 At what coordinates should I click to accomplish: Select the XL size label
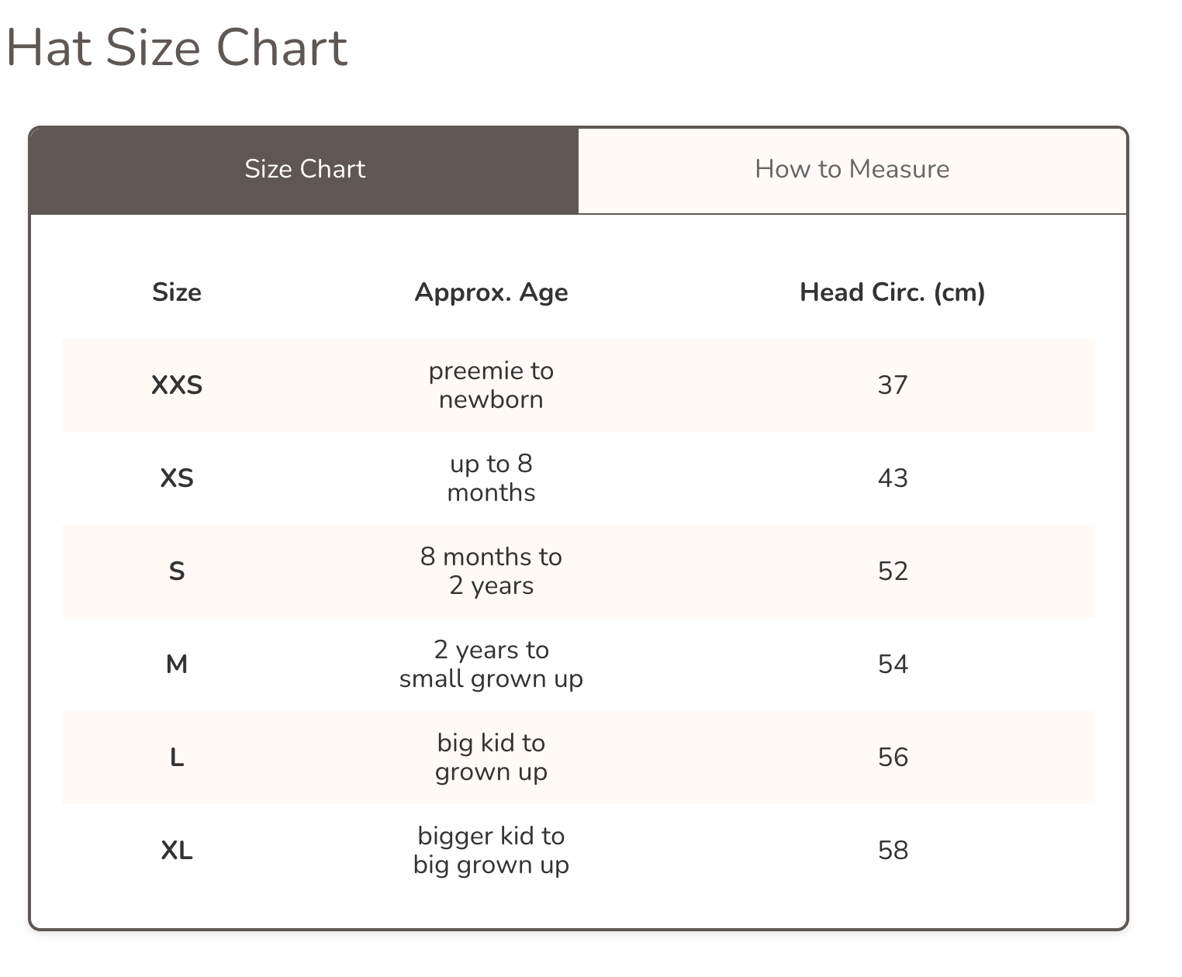pos(177,851)
